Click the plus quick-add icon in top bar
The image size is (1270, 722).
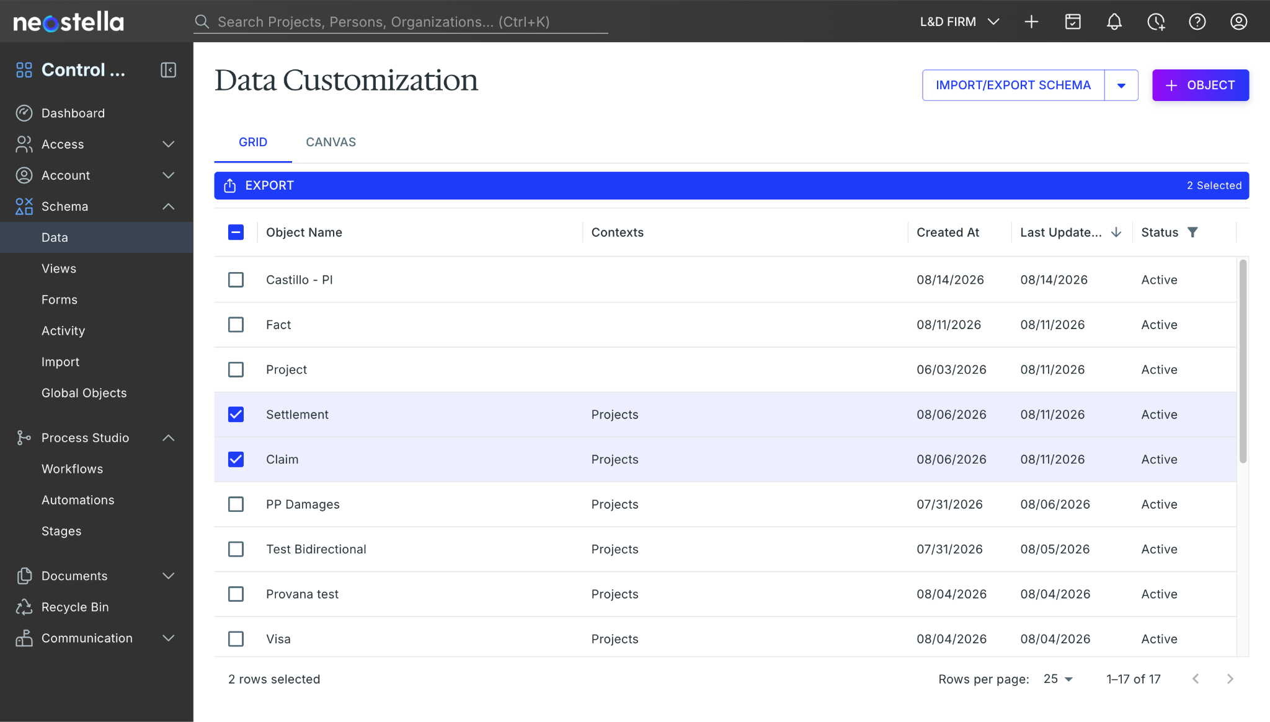1031,22
